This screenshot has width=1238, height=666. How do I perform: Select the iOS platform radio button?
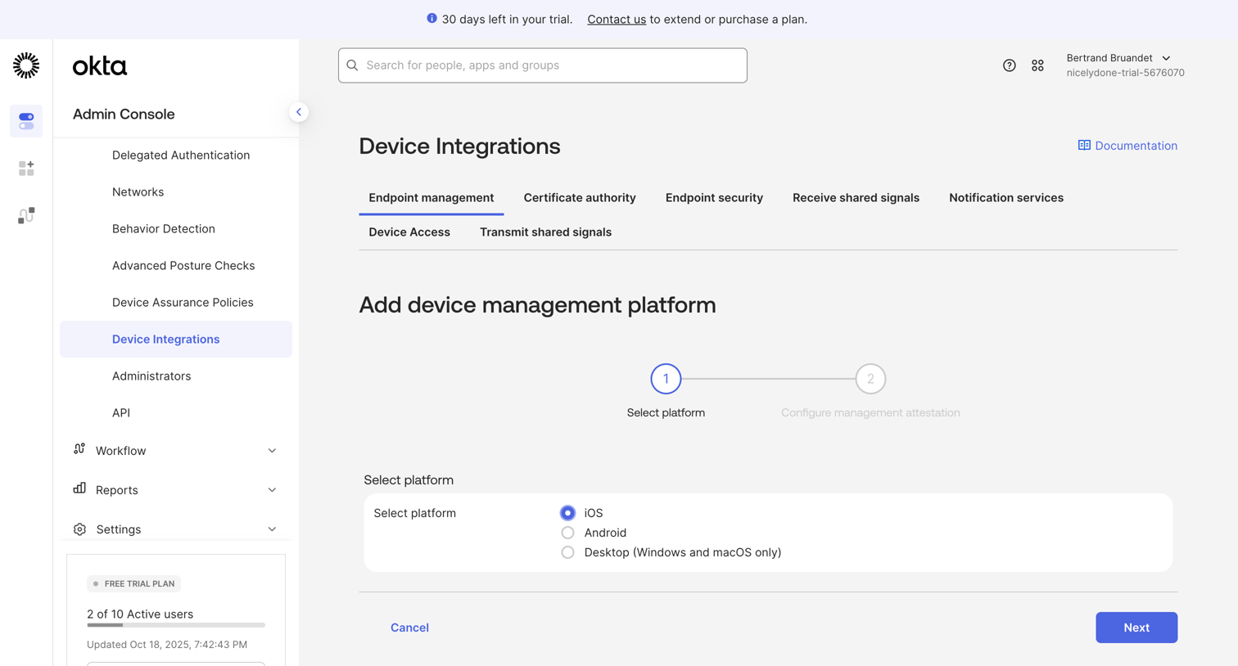(567, 513)
